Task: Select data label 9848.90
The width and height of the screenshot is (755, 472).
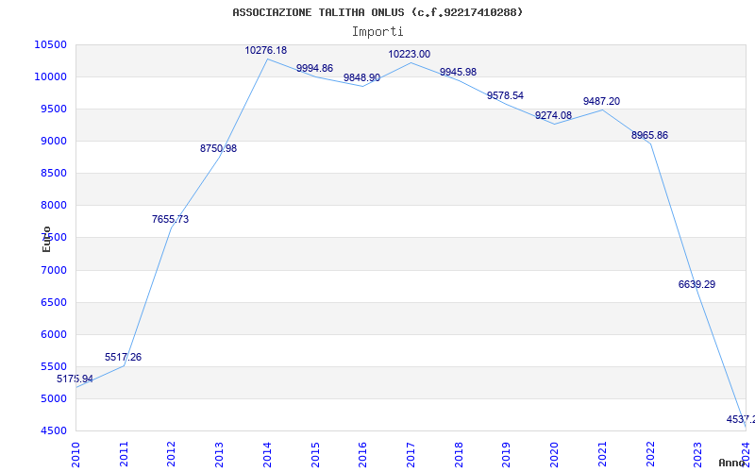Action: click(x=361, y=77)
